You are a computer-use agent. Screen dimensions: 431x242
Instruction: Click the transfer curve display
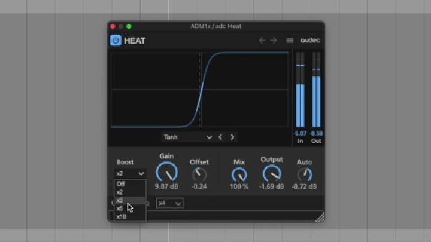coord(200,90)
